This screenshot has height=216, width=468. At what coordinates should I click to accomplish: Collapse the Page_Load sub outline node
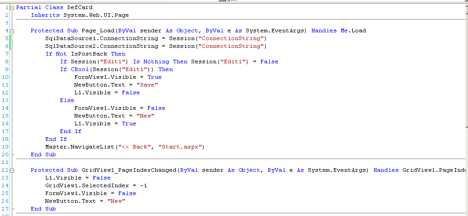point(12,31)
